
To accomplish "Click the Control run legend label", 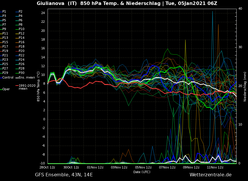I will (8, 78).
